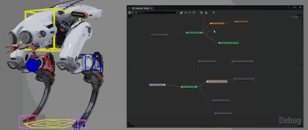
Task: Select the lower green node in the graph
Action: [189, 87]
